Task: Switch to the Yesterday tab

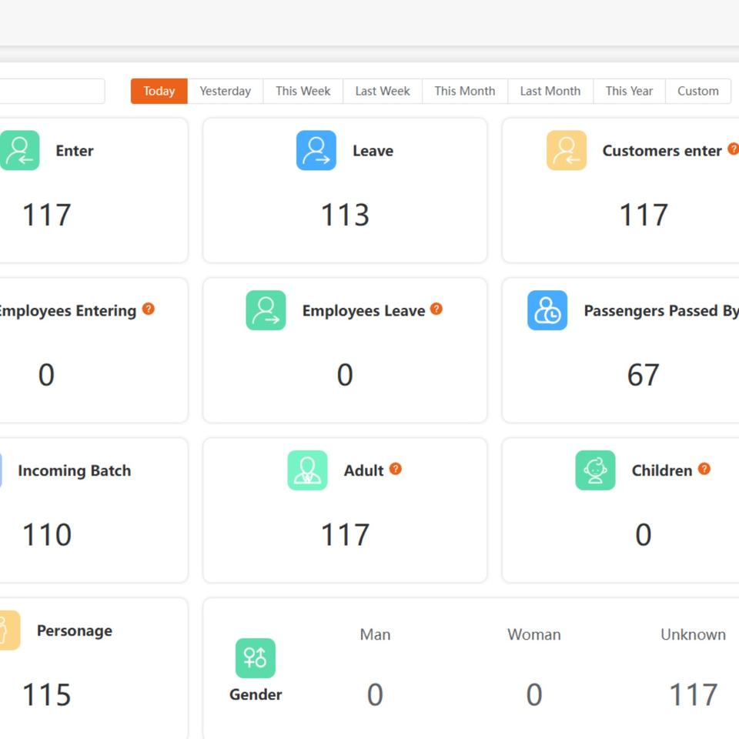Action: 225,91
